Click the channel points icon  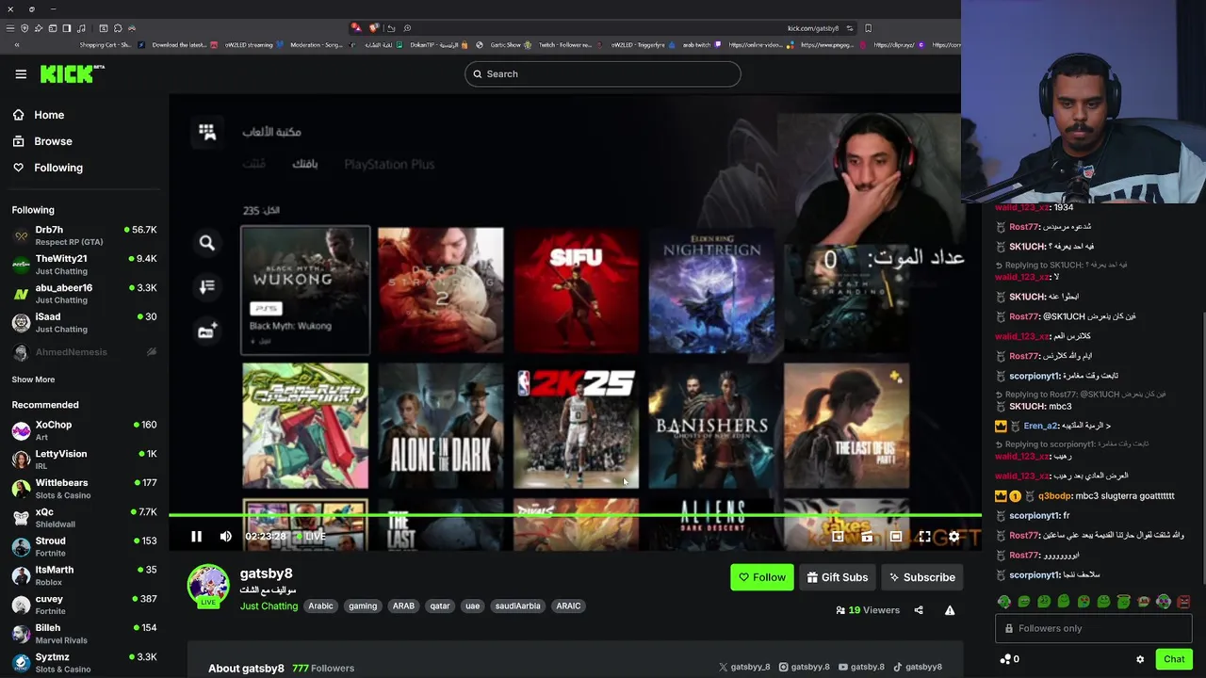1006,659
